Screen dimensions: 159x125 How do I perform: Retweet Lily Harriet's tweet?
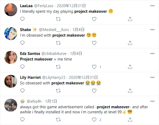[58, 91]
